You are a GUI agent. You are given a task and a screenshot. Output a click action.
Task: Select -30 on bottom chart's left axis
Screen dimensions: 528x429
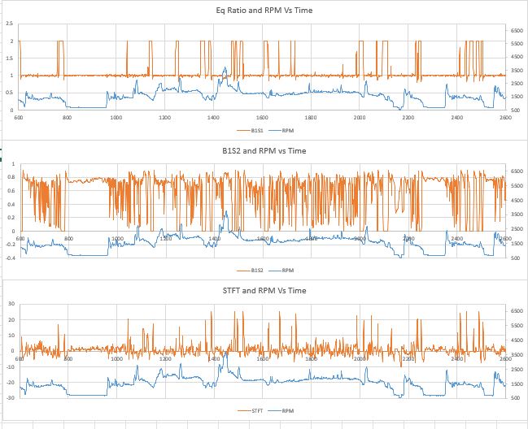pos(11,398)
